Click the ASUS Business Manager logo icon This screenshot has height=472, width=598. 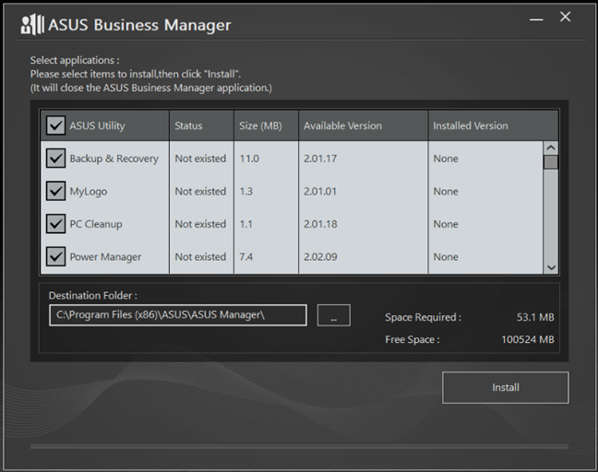[32, 25]
